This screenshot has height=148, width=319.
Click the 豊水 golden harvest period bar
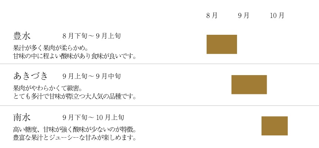point(221,44)
